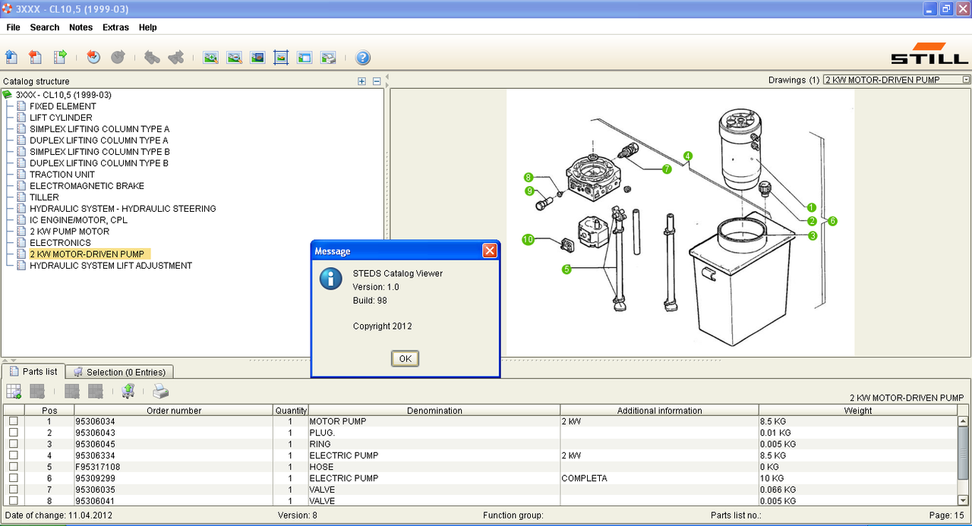The width and height of the screenshot is (972, 526).
Task: Click the green book icon of the 3XXX root node
Action: pos(8,95)
